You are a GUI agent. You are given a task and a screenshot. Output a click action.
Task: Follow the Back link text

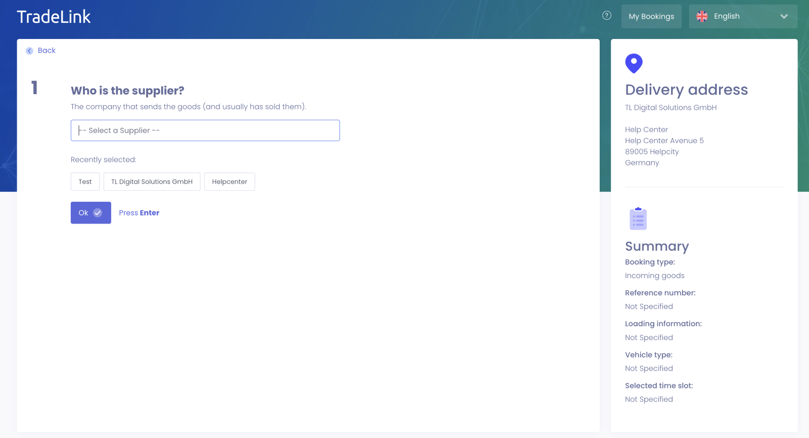click(47, 51)
